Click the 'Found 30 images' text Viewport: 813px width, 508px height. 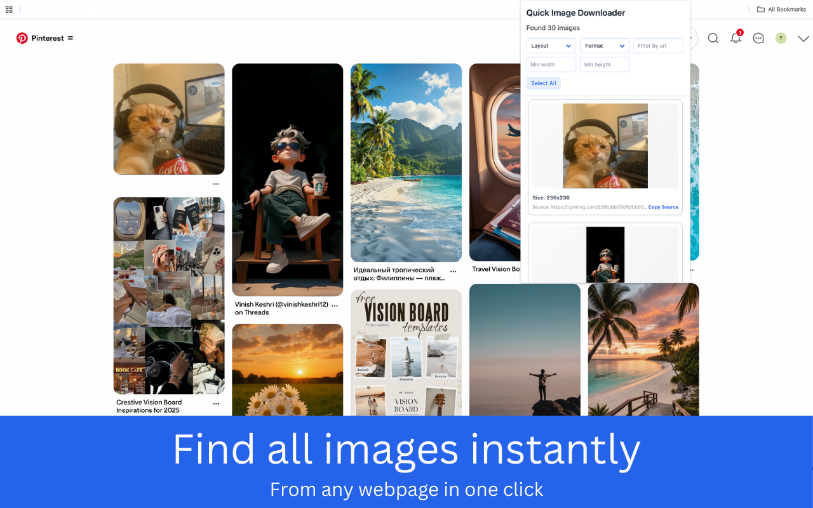553,28
